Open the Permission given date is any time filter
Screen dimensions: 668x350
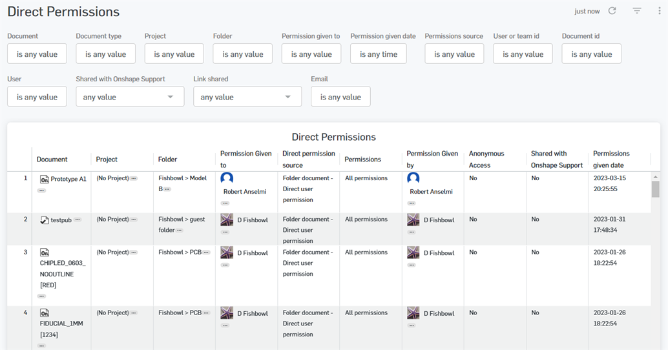(x=379, y=54)
